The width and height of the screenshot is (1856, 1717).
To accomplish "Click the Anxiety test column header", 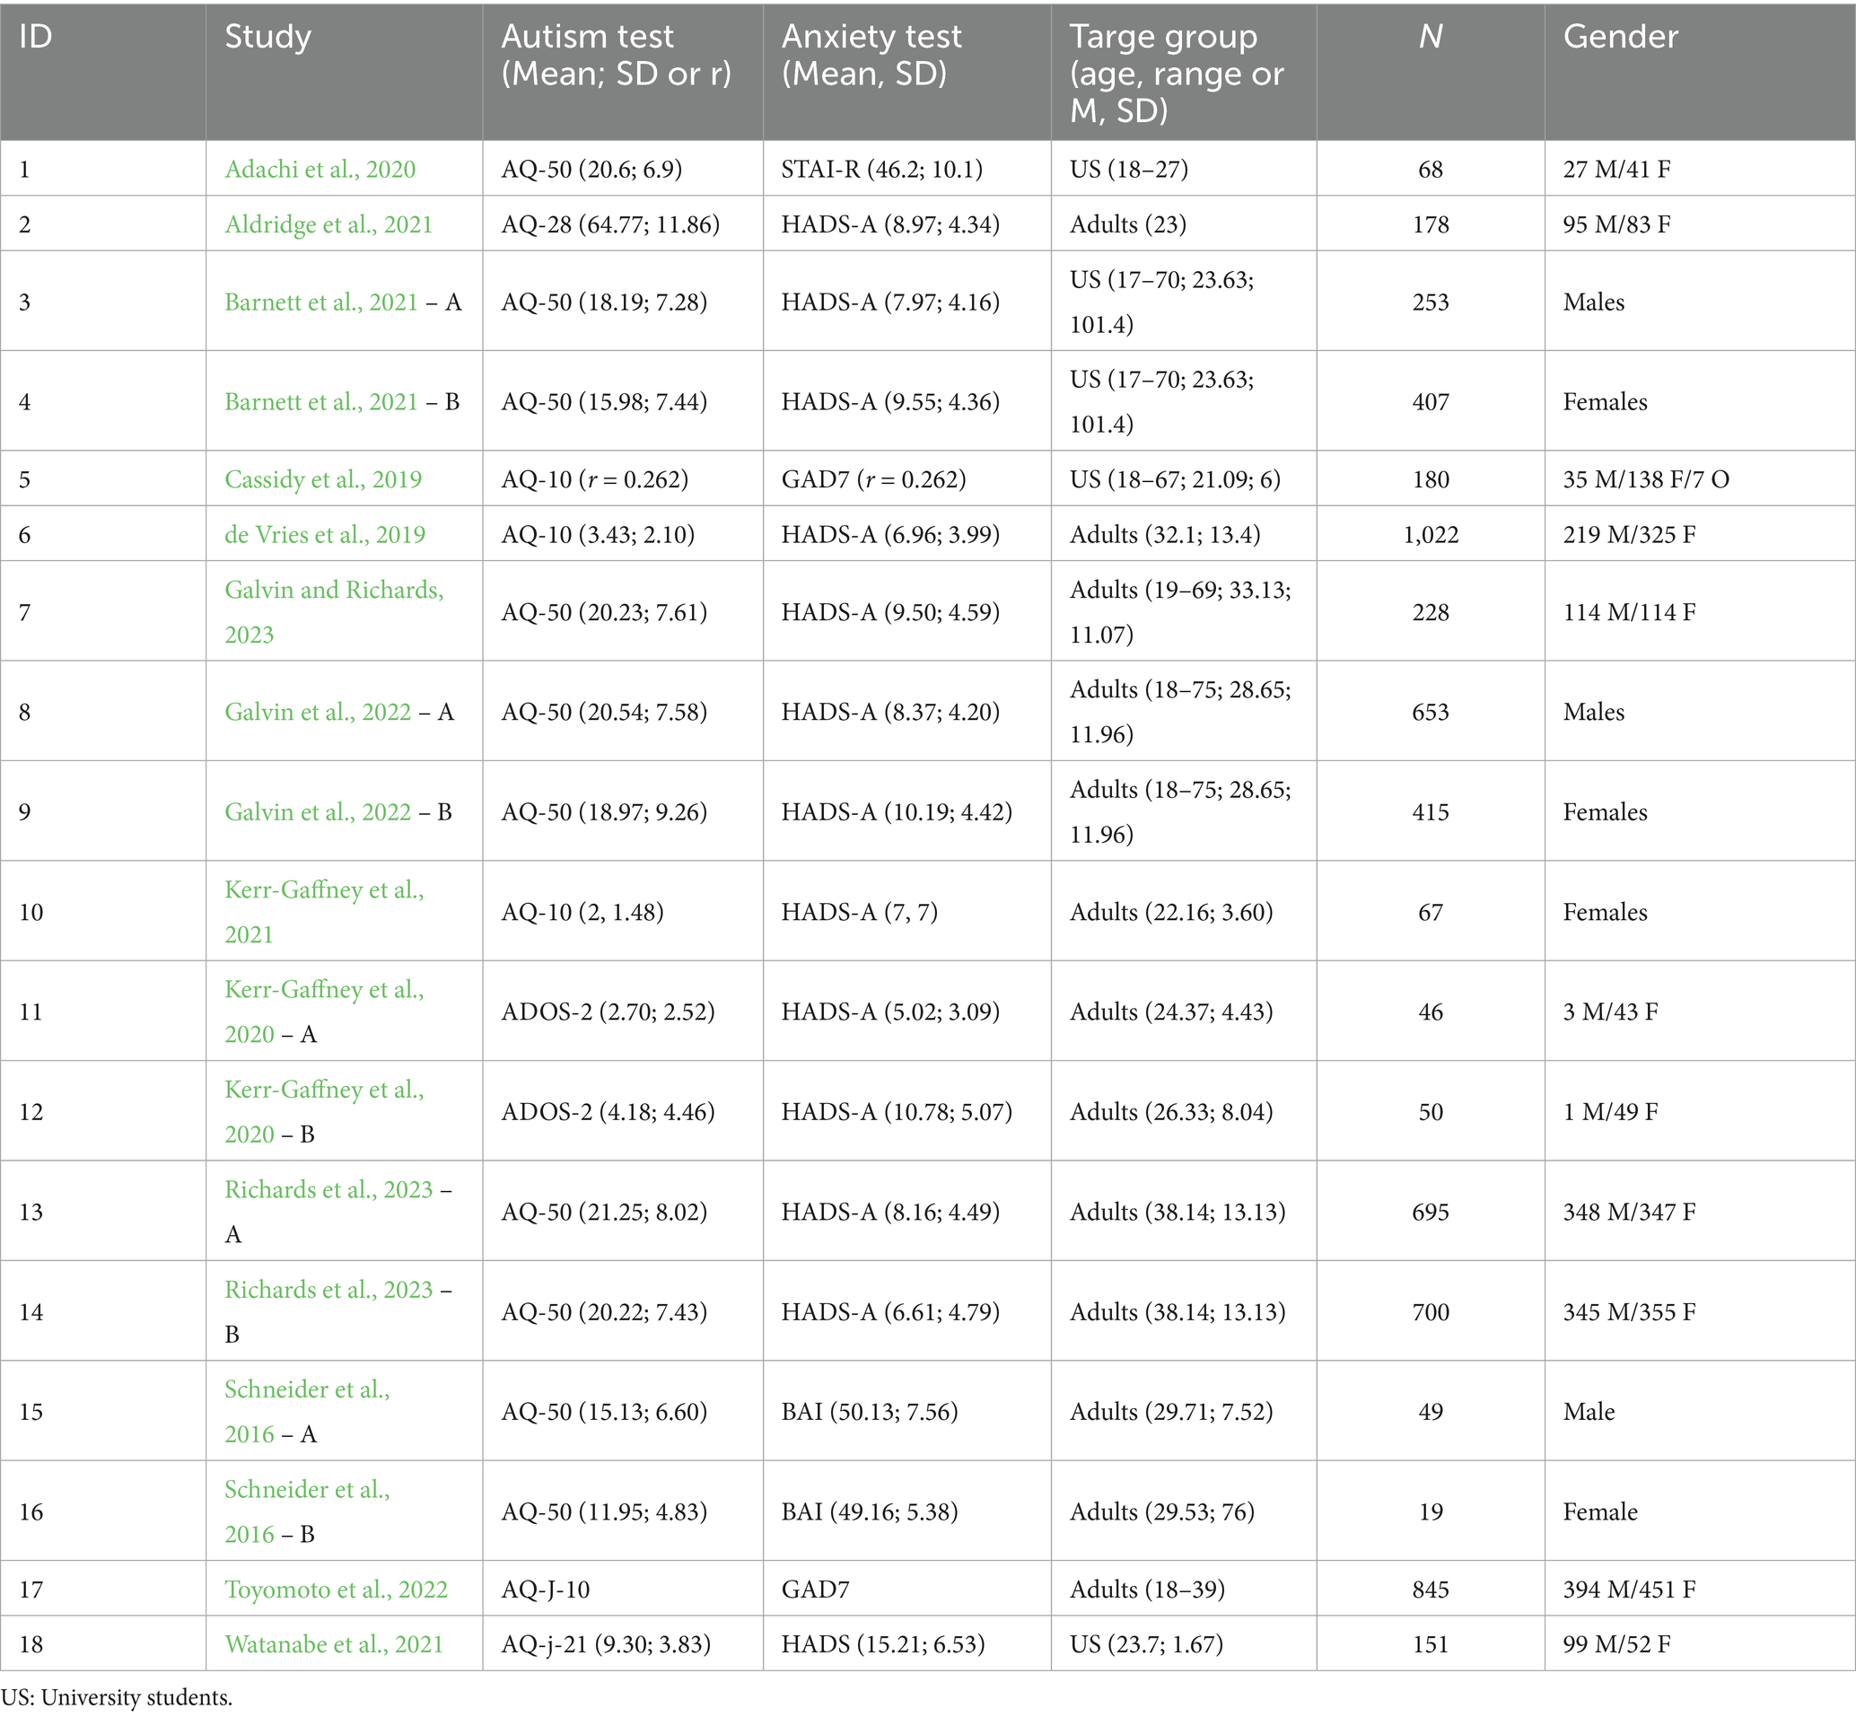I will pos(871,55).
